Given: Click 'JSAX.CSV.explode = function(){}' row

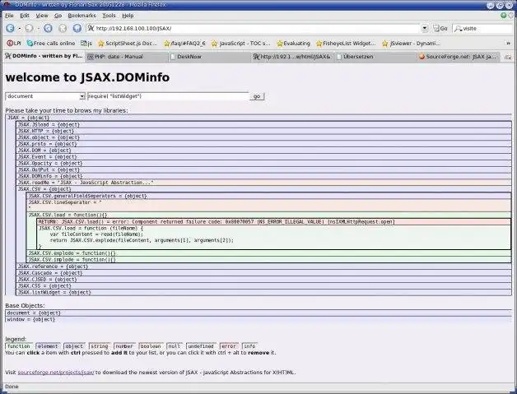Looking at the screenshot, I should coord(269,253).
